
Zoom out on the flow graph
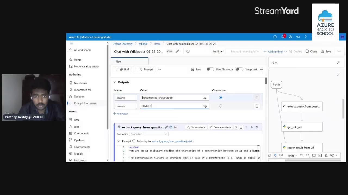point(308,155)
